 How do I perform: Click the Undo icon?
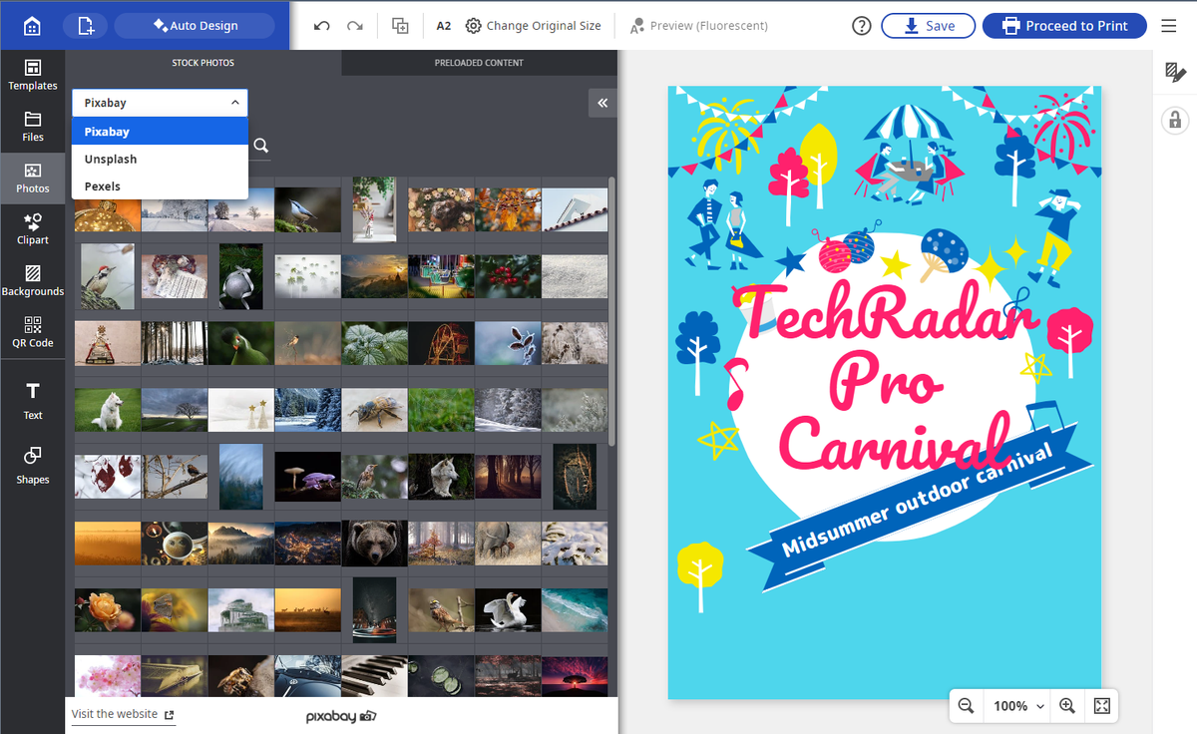(320, 25)
